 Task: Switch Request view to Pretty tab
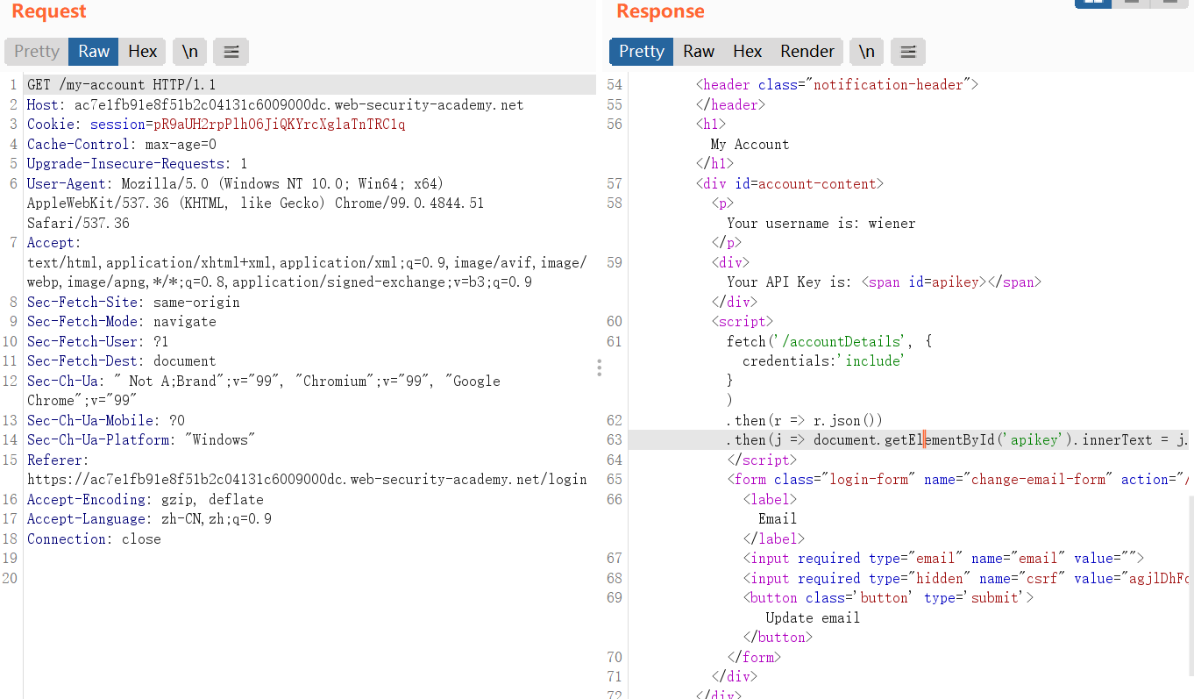click(x=37, y=52)
